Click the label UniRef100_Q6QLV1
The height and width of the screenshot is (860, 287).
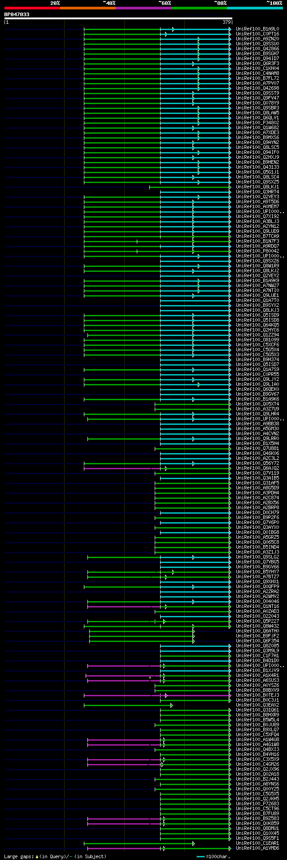[257, 118]
